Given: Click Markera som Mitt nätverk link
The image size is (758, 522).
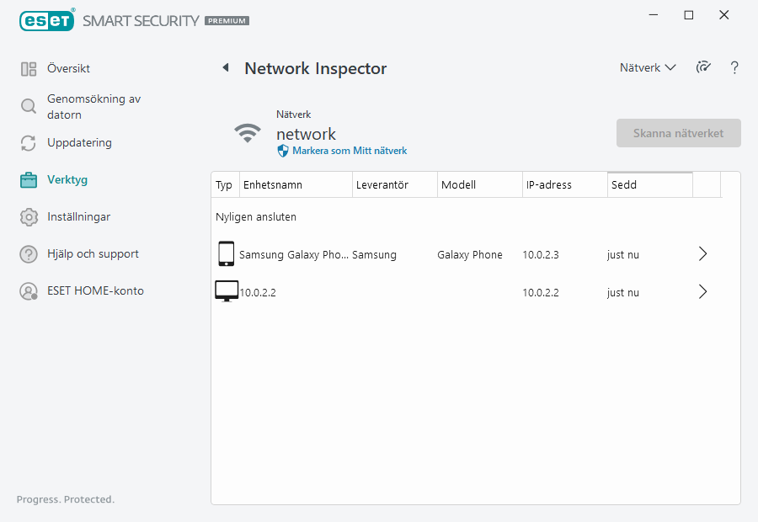Looking at the screenshot, I should coord(349,151).
